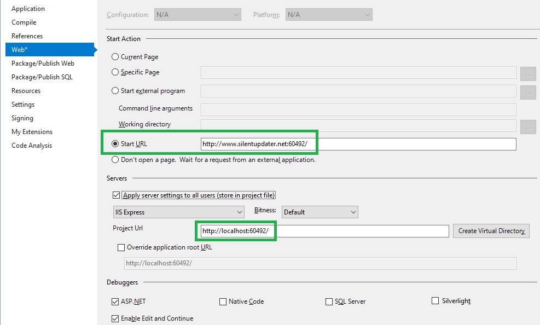The height and width of the screenshot is (325, 540).
Task: Open the Bitness Default dropdown
Action: pyautogui.click(x=320, y=212)
